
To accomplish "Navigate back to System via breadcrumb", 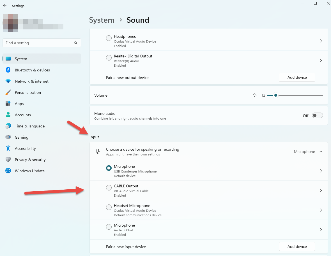I will (x=102, y=20).
